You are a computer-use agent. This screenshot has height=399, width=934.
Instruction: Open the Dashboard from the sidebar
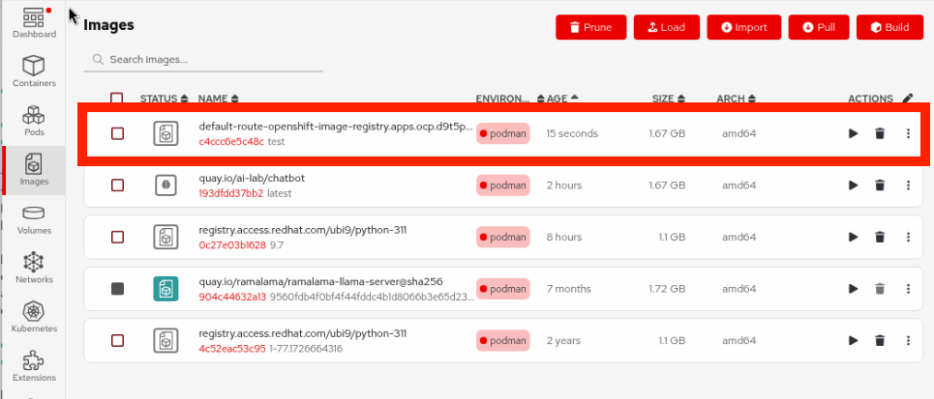[x=34, y=22]
